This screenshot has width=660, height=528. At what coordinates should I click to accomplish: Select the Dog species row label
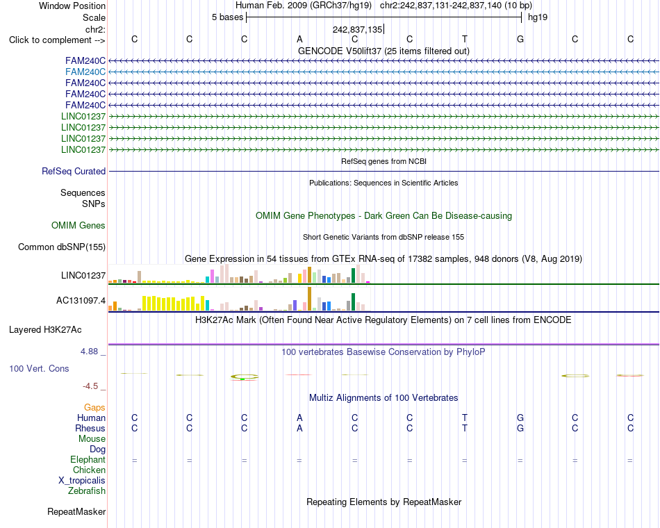click(97, 449)
